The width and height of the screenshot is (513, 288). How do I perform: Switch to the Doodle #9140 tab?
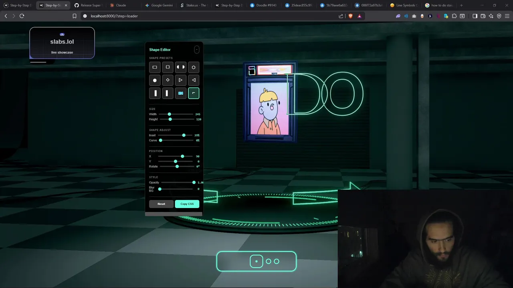tap(263, 5)
